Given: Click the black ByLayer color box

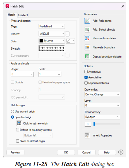Looking at the screenshot, I should (x=41, y=41).
